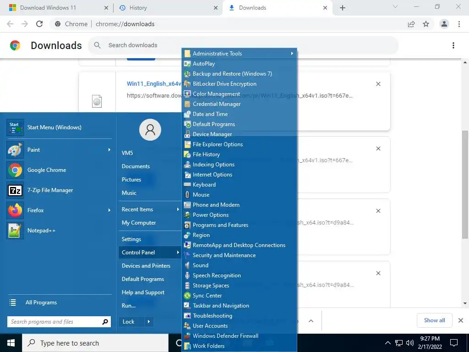Expand Control Panel submenu arrow
This screenshot has height=352, width=469.
(x=178, y=253)
